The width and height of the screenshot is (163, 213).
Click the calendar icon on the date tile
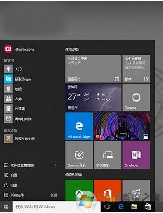point(117,79)
